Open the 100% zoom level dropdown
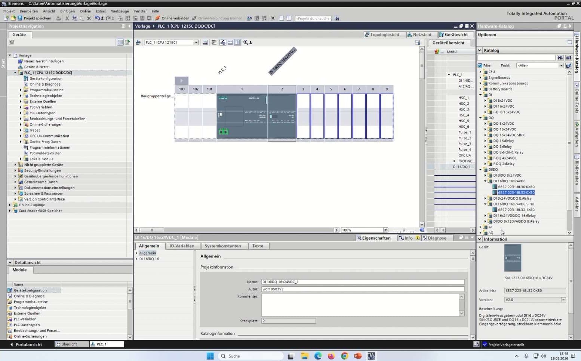This screenshot has width=581, height=361. [x=385, y=230]
